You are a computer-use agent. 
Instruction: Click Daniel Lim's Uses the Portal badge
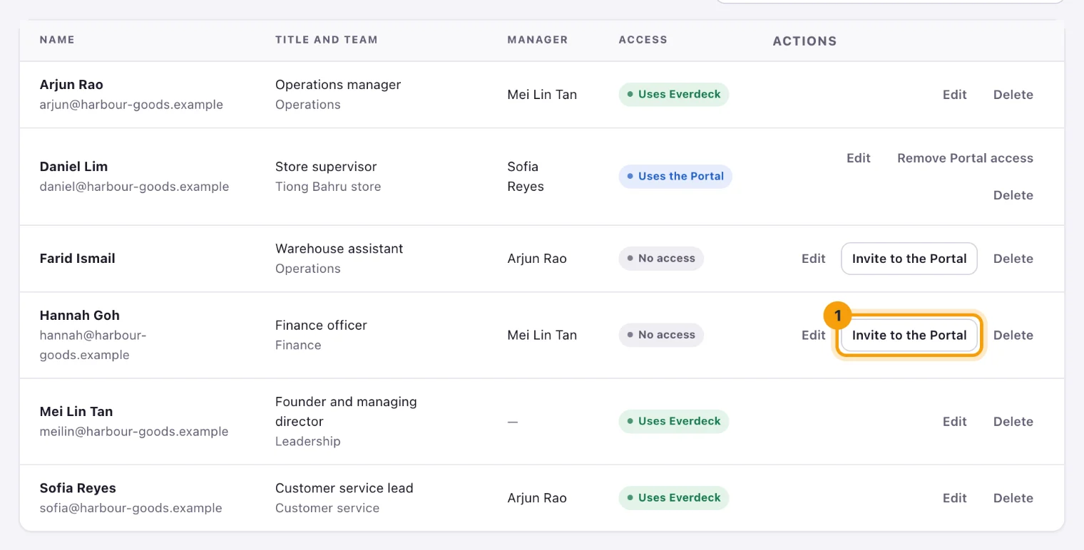[675, 176]
